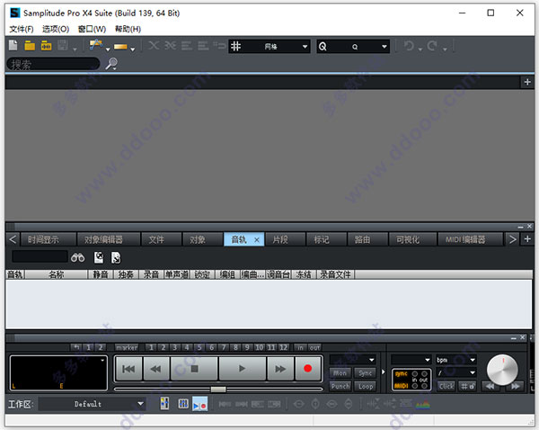The height and width of the screenshot is (430, 539).
Task: Click the scrub forward button under the jog wheel
Action: [x=515, y=386]
